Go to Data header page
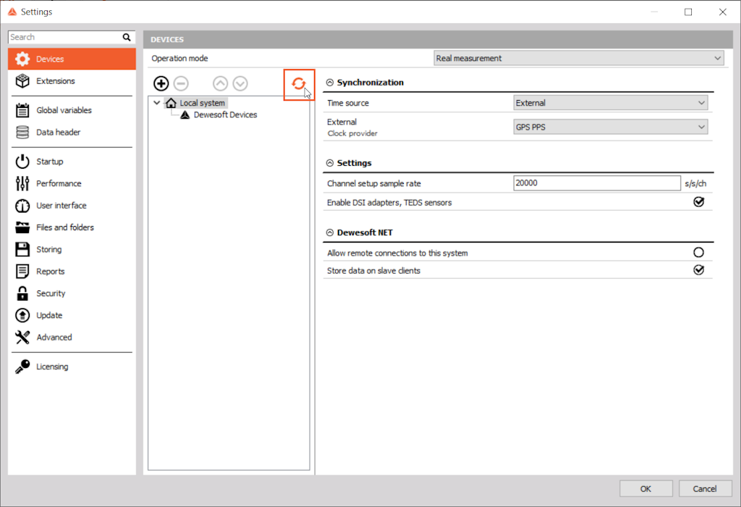Screen dimensions: 741x507 tap(72, 133)
